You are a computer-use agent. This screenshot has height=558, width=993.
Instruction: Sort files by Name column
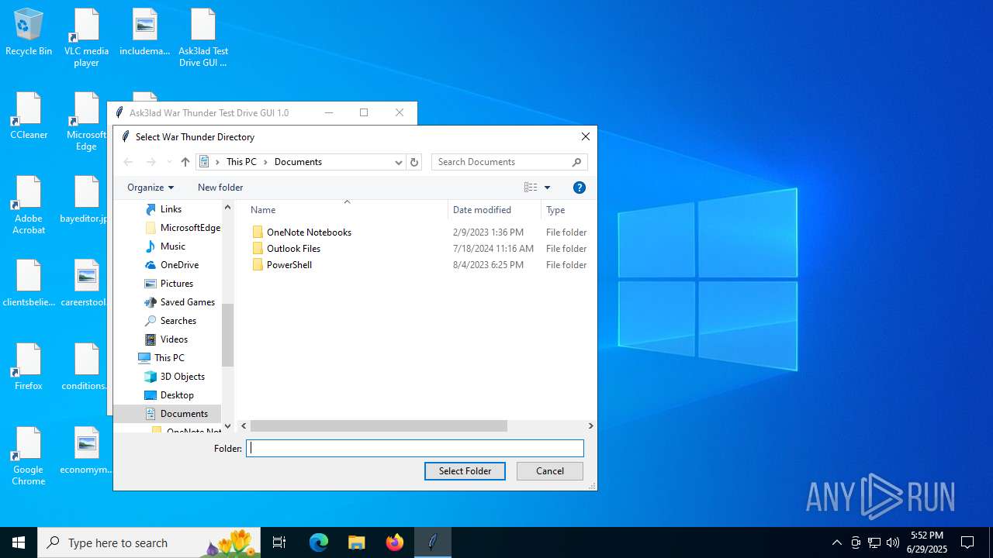tap(263, 210)
